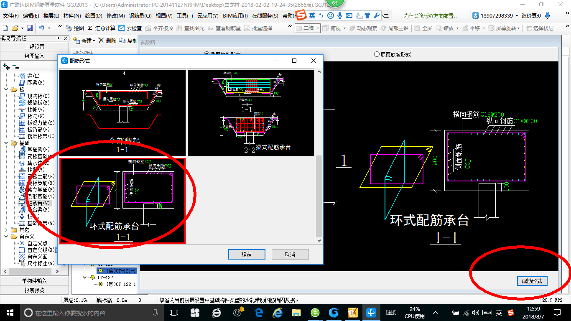
Task: Start 云检查 cloud check
Action: pos(130,28)
